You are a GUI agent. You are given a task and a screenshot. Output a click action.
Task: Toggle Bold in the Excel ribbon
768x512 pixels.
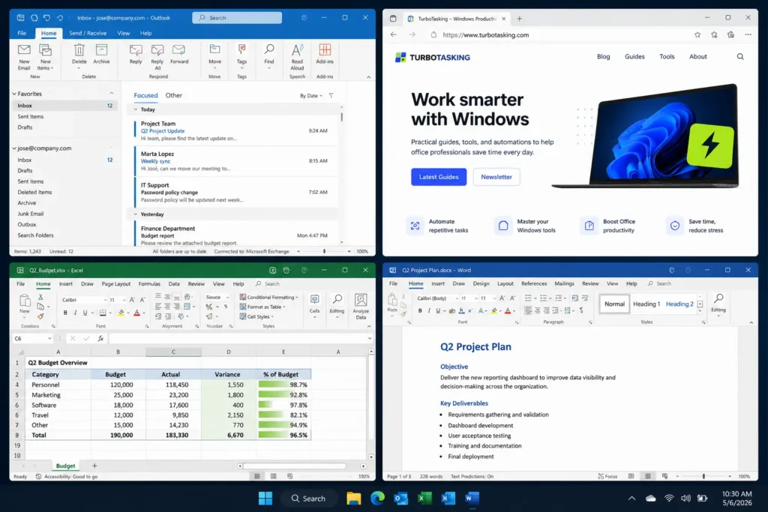[65, 313]
